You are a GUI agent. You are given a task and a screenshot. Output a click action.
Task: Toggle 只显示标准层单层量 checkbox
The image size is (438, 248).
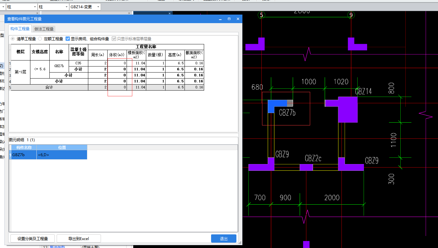tap(114, 39)
